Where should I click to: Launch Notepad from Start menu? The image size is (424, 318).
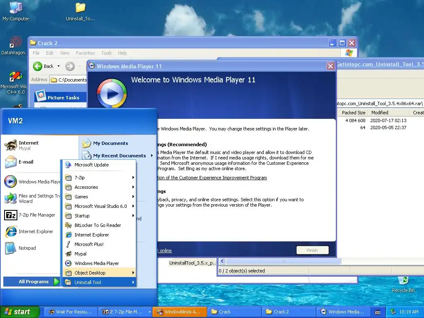21,248
